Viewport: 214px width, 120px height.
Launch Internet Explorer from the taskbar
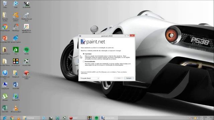click(x=5, y=118)
